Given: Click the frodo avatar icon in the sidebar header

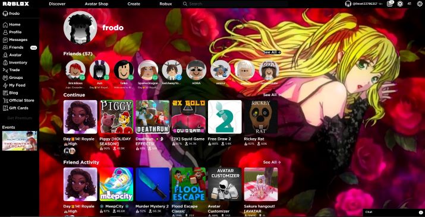Looking at the screenshot, I should tap(5, 14).
